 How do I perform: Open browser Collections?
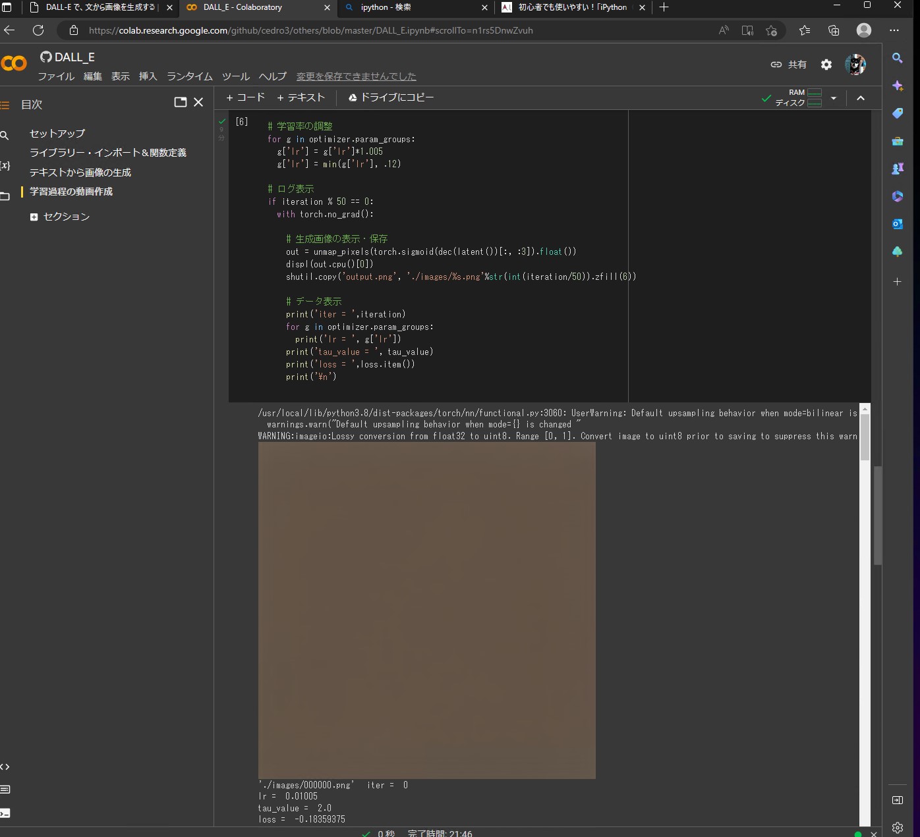pyautogui.click(x=834, y=30)
